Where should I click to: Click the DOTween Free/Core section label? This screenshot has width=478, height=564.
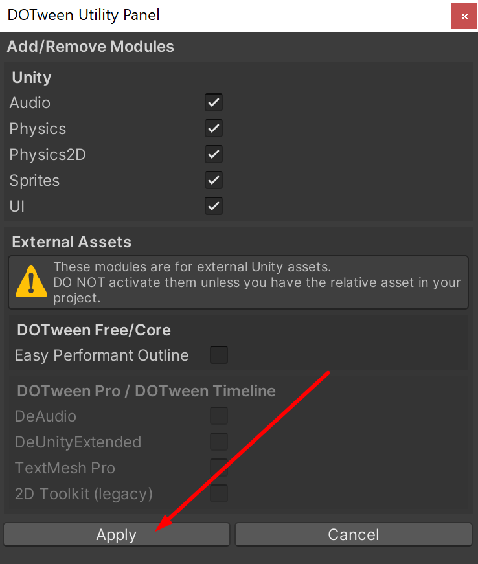click(x=93, y=330)
